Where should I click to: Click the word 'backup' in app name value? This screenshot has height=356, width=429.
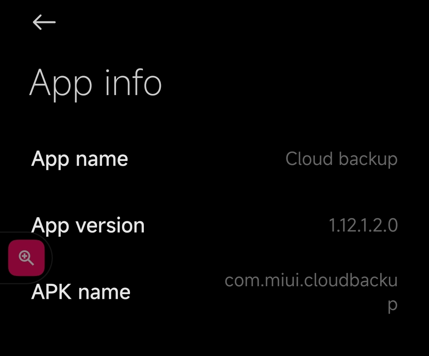(368, 159)
